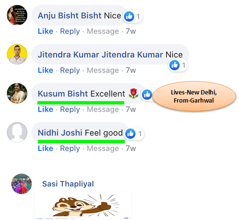The height and width of the screenshot is (220, 239).
Task: Click the squirrel thumbs-up sticker
Action: pos(83,205)
